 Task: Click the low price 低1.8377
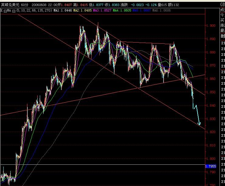(x=96, y=5)
